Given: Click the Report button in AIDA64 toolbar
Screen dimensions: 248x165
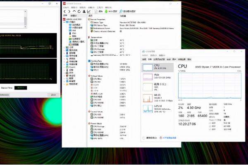Looking at the screenshot, I should 99,12.
